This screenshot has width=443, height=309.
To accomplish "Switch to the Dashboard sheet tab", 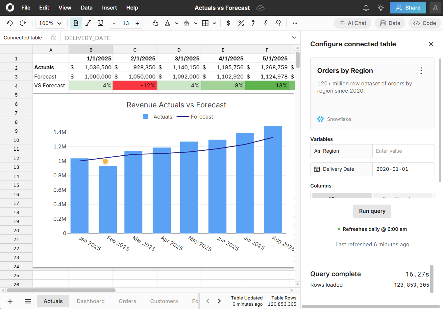I will pyautogui.click(x=90, y=301).
